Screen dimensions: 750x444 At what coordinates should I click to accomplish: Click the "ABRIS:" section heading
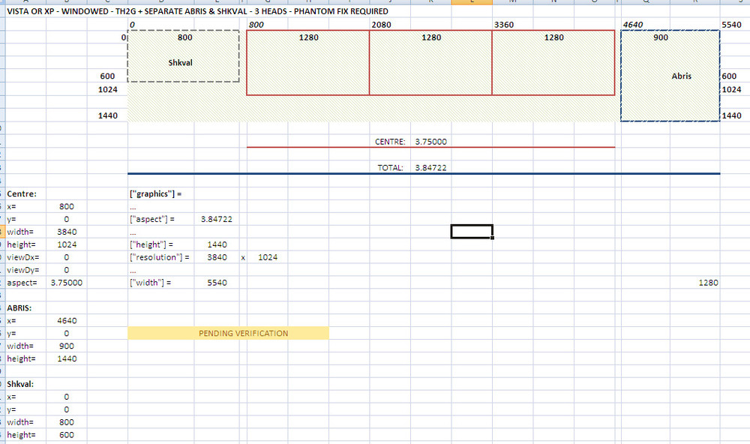click(19, 308)
